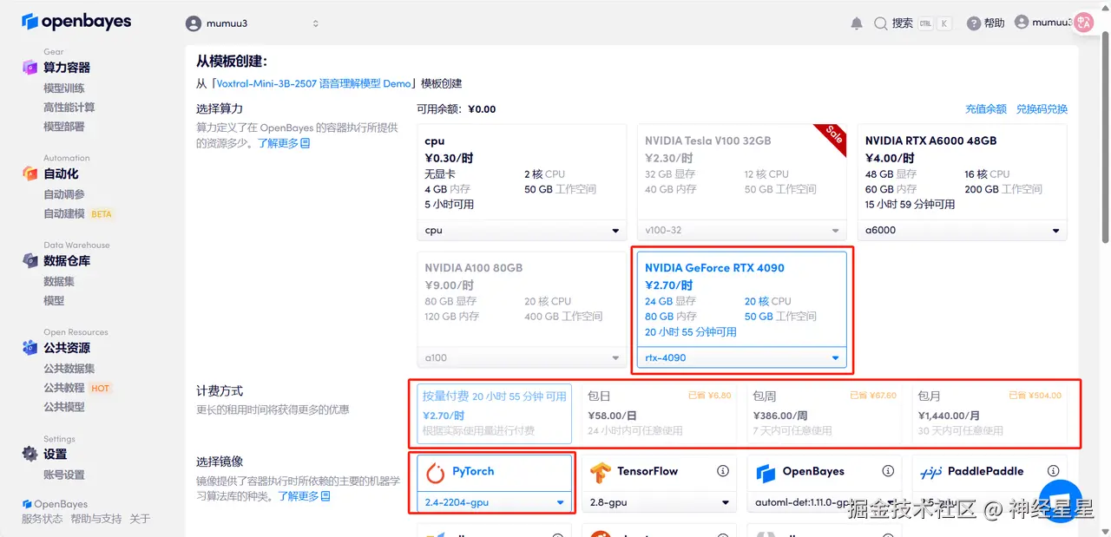Screen dimensions: 1111x537
Task: Open the v100-32 dropdown
Action: coord(742,230)
